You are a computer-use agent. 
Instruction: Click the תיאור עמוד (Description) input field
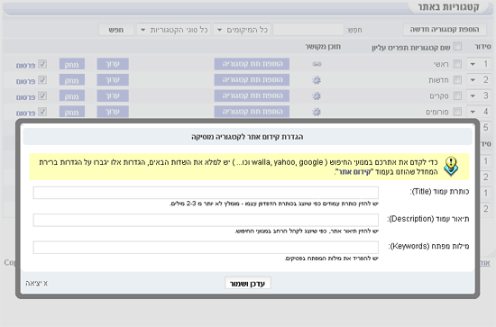[206, 220]
